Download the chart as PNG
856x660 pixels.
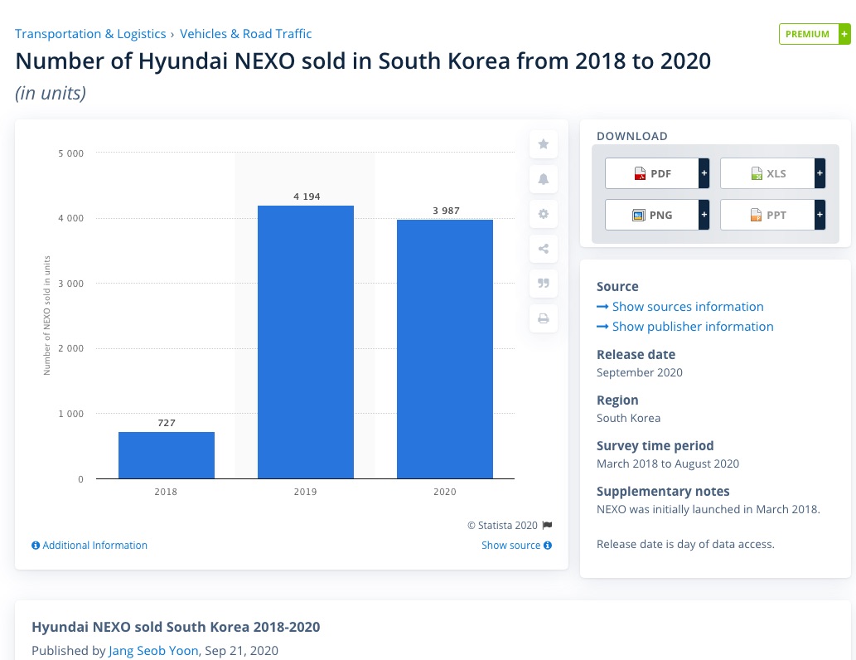[x=657, y=215]
